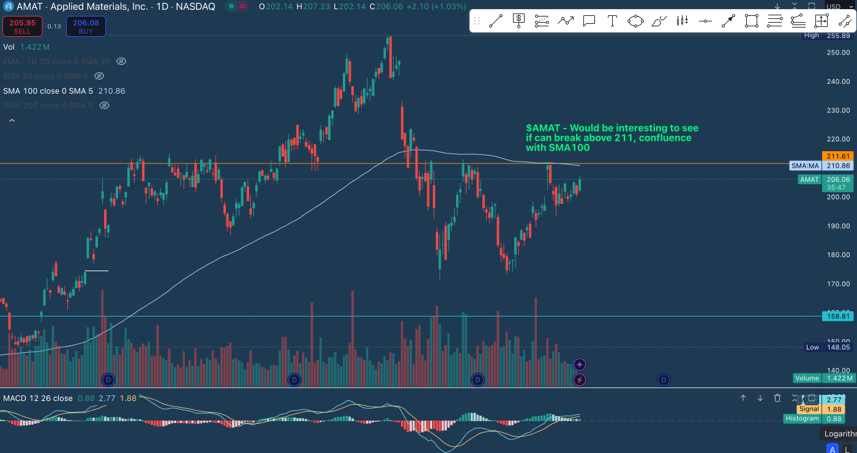
Task: Select the SMA 100 indicator legend
Action: (64, 91)
